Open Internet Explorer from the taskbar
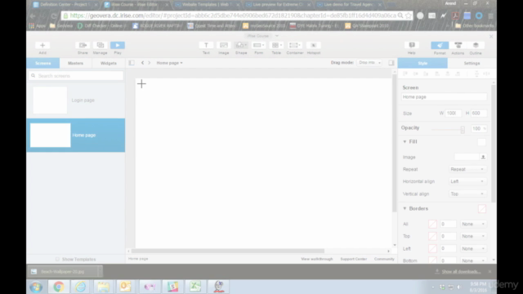This screenshot has height=294, width=523. pyautogui.click(x=80, y=287)
